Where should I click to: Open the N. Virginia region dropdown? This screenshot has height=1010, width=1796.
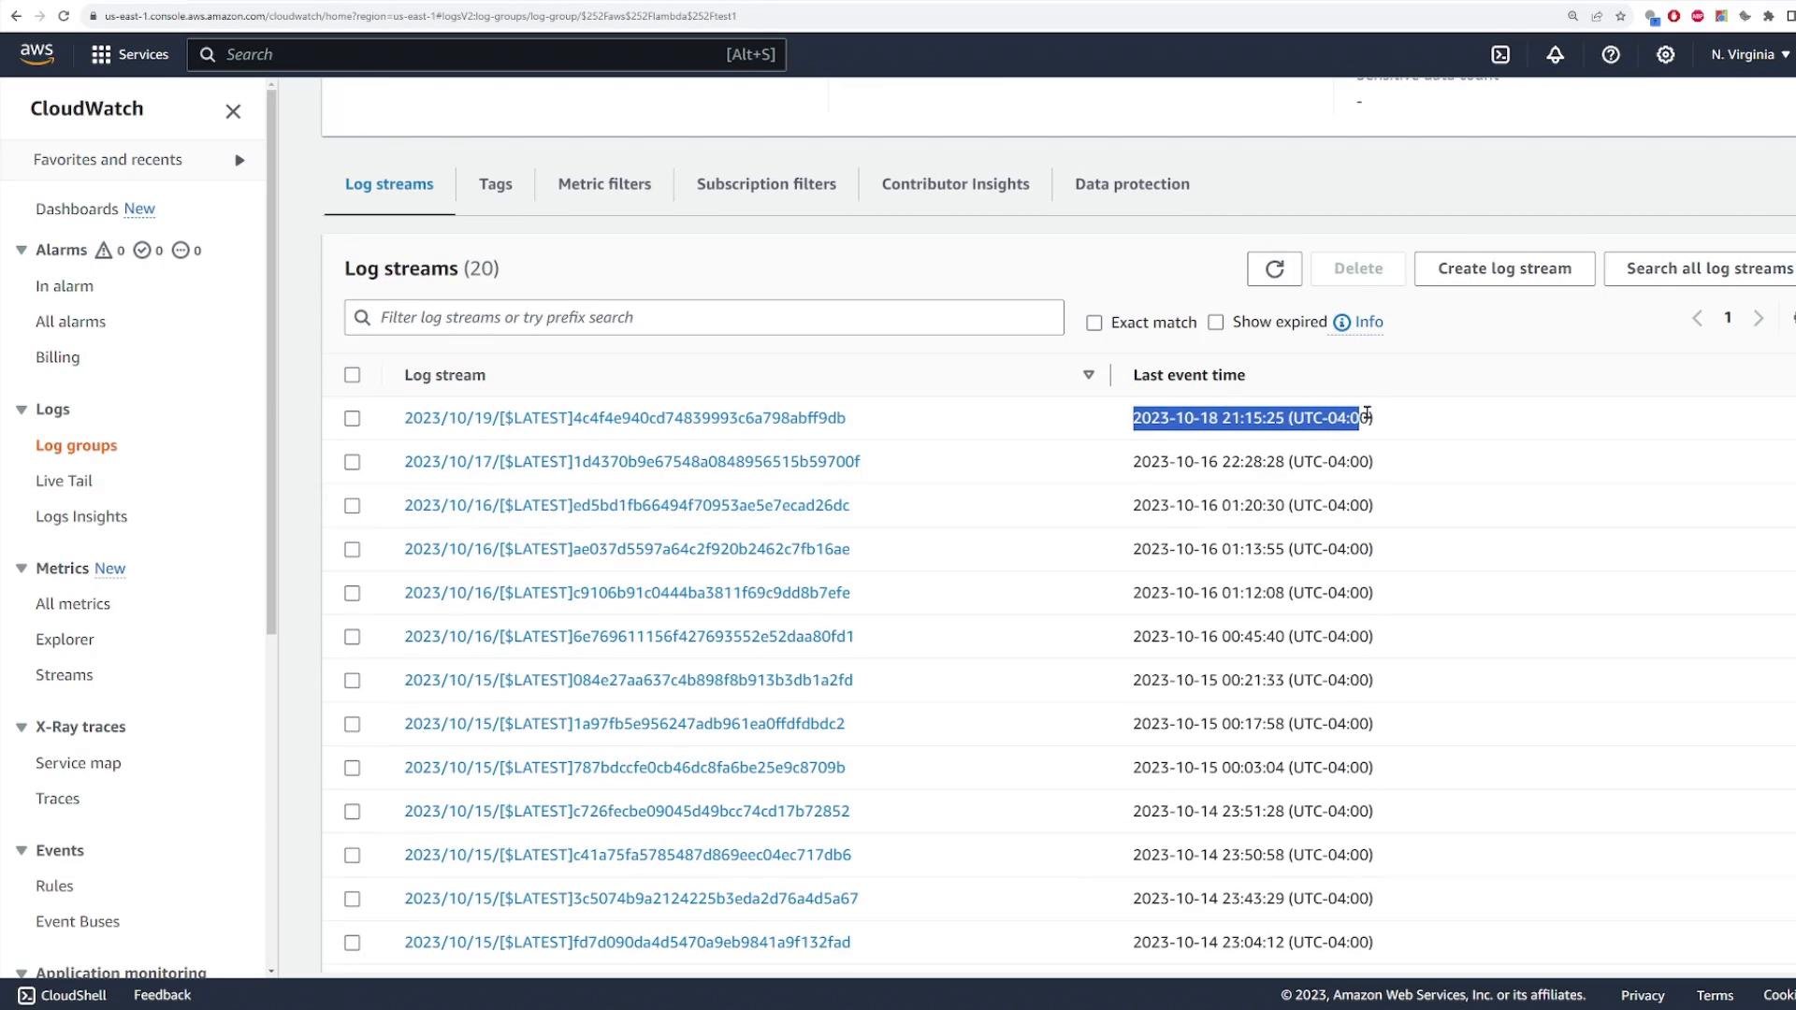[1750, 54]
